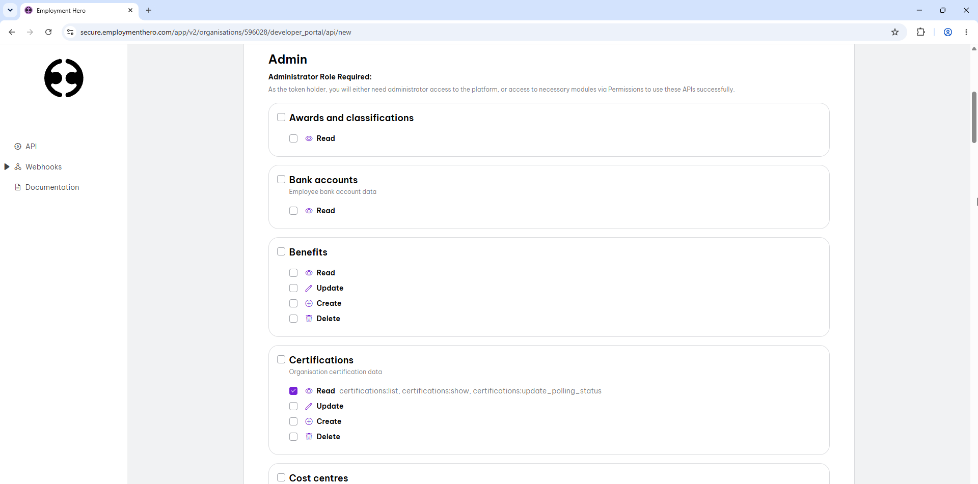This screenshot has width=978, height=484.
Task: Tick the Cost centres section checkbox
Action: pyautogui.click(x=281, y=477)
